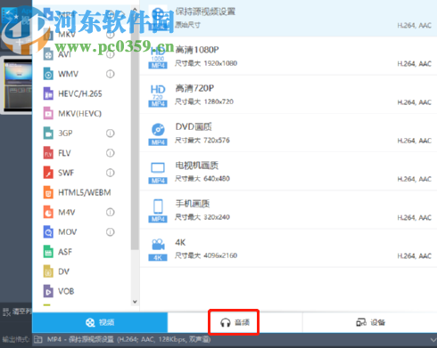Screen dimensions: 437x348
Task: Click the HTML5/WEBM format label
Action: click(85, 192)
